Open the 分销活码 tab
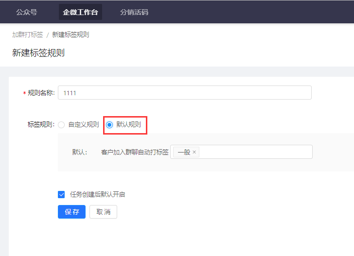This screenshot has height=256, width=354. click(134, 12)
